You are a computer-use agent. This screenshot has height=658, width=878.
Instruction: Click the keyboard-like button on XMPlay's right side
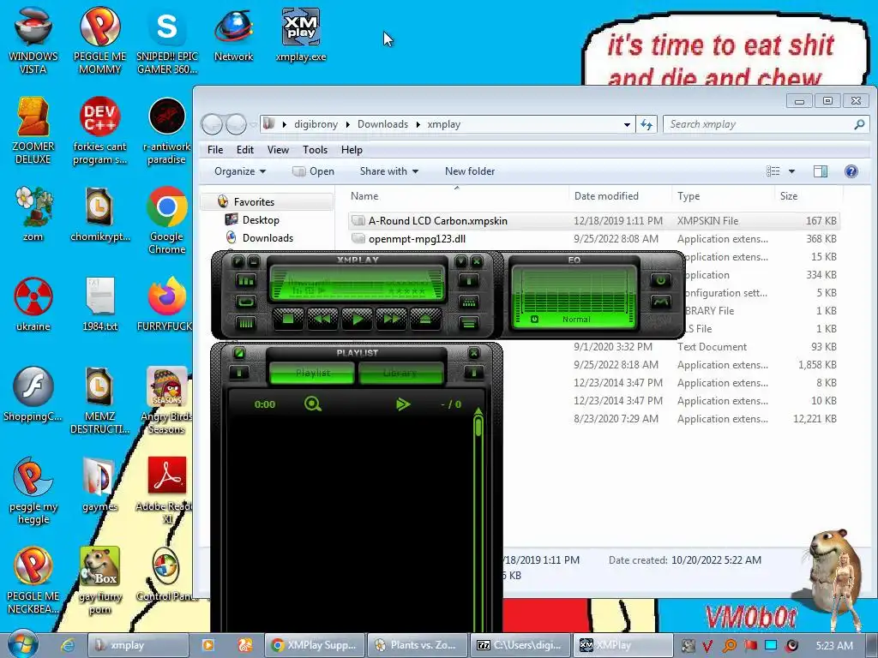point(469,302)
